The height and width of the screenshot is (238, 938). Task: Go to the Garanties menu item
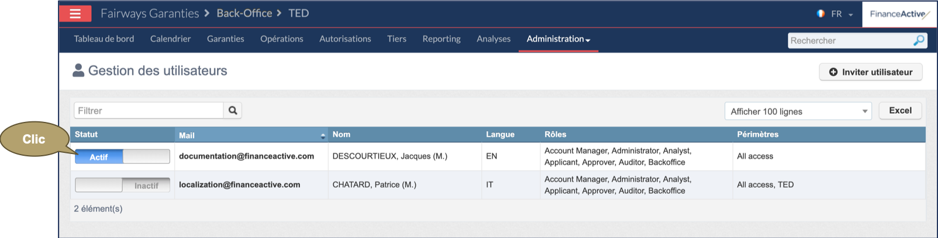point(225,39)
